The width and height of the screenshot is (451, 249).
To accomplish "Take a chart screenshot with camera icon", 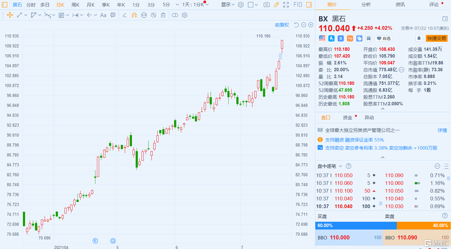I will (x=266, y=5).
